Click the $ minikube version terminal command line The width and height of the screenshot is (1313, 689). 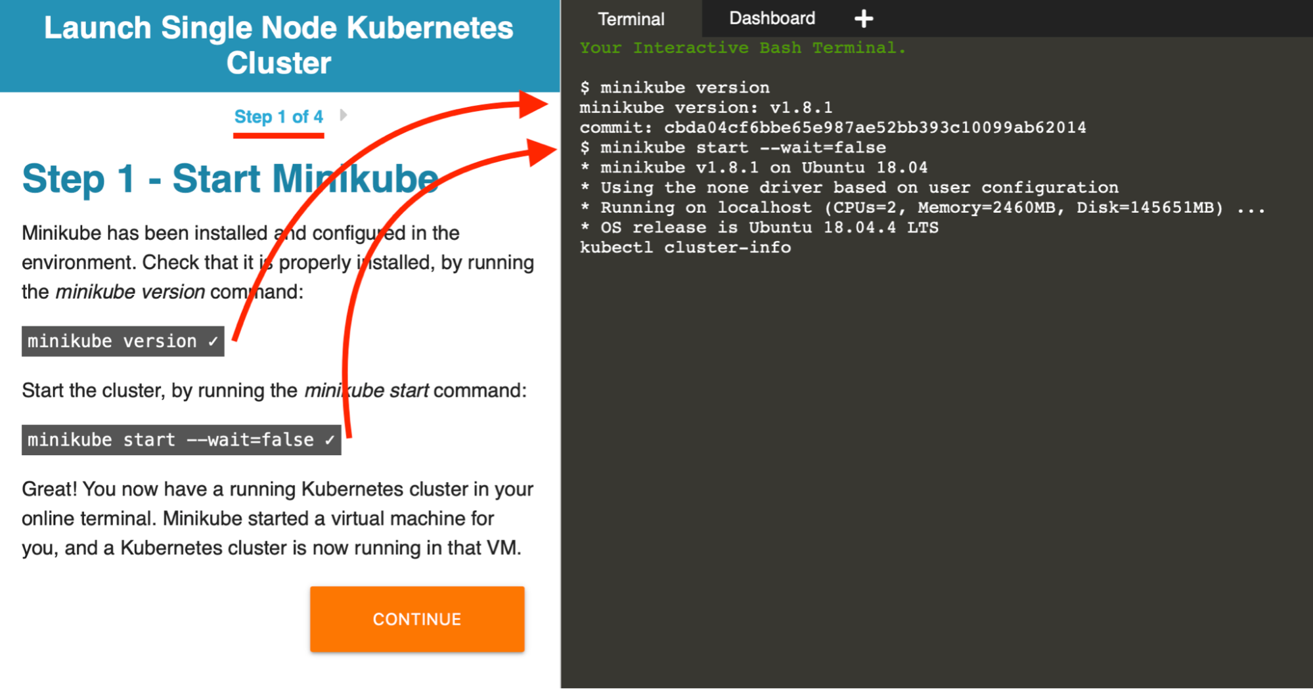tap(675, 88)
